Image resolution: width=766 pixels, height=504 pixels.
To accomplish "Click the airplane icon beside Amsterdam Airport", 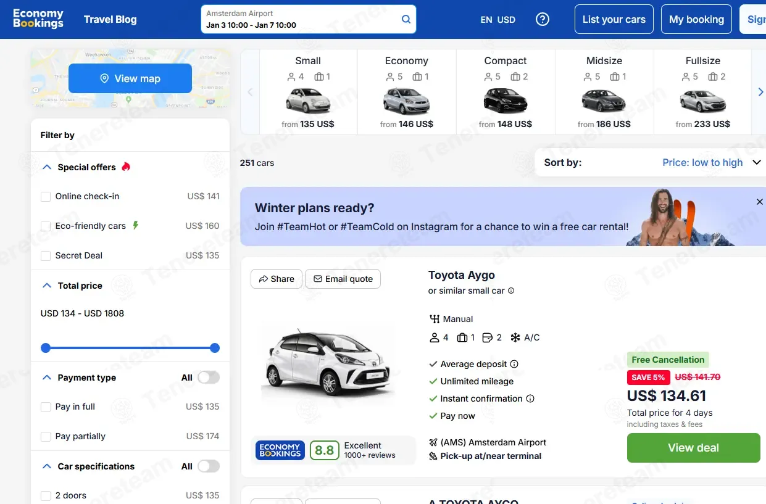I will point(433,442).
